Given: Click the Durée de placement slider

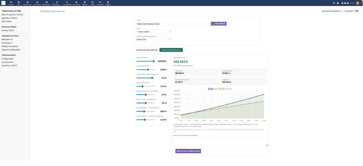Looking at the screenshot, I should coord(146,86).
